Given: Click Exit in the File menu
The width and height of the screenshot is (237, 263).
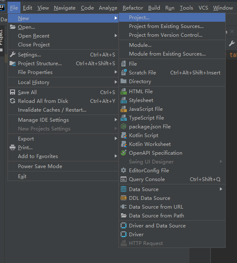Looking at the screenshot, I should click(x=63, y=176).
